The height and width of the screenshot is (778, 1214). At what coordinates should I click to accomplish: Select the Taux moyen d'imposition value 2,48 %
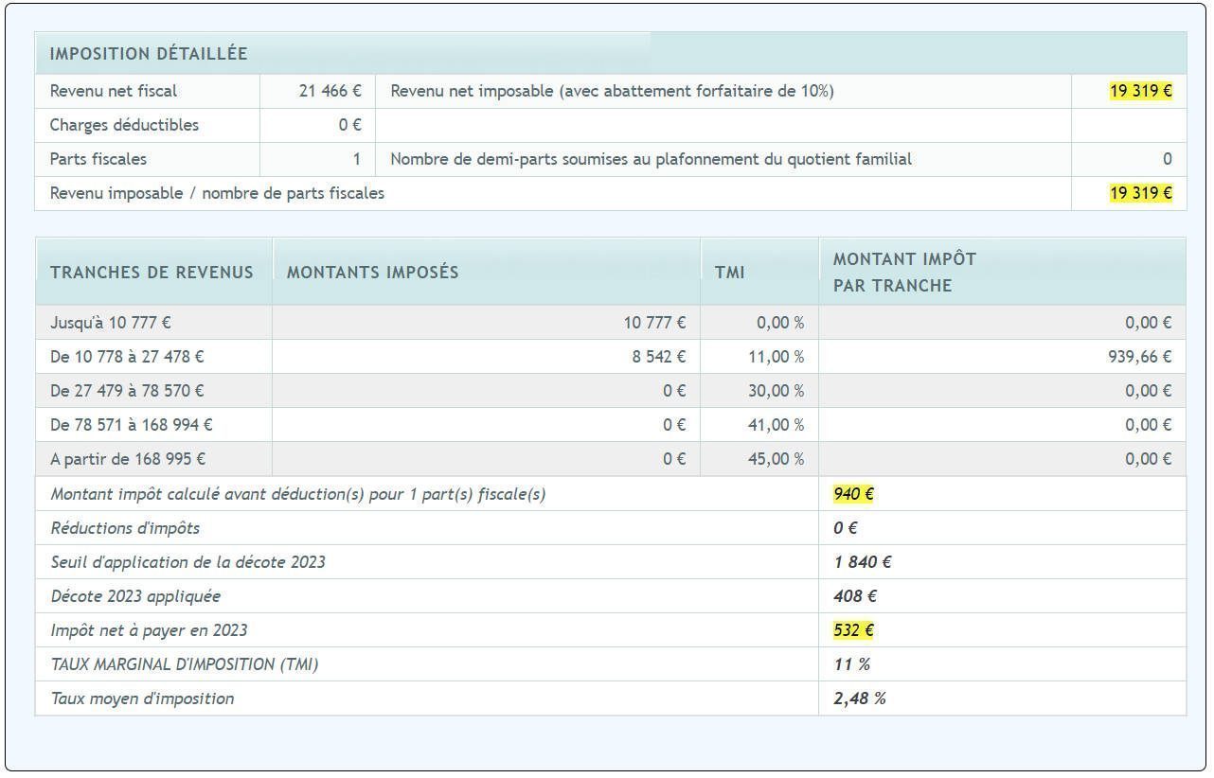tap(859, 698)
